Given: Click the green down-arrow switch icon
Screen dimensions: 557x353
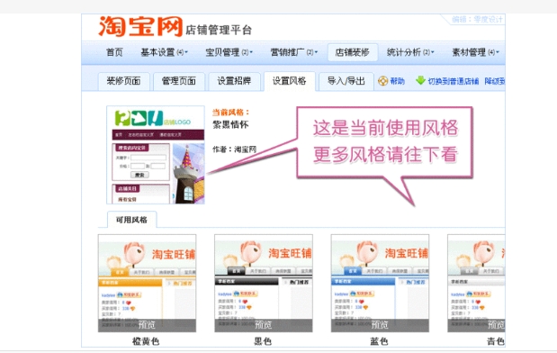Looking at the screenshot, I should coord(420,80).
